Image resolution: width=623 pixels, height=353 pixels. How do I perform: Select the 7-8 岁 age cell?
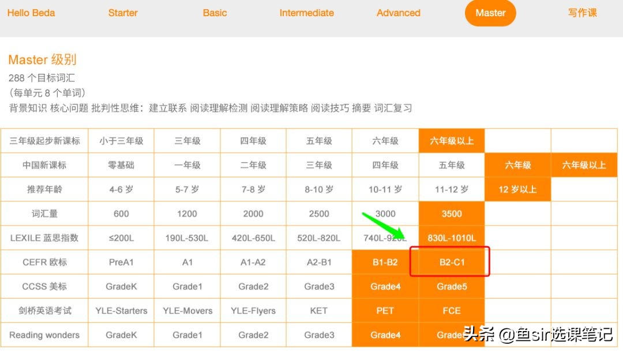pos(253,189)
